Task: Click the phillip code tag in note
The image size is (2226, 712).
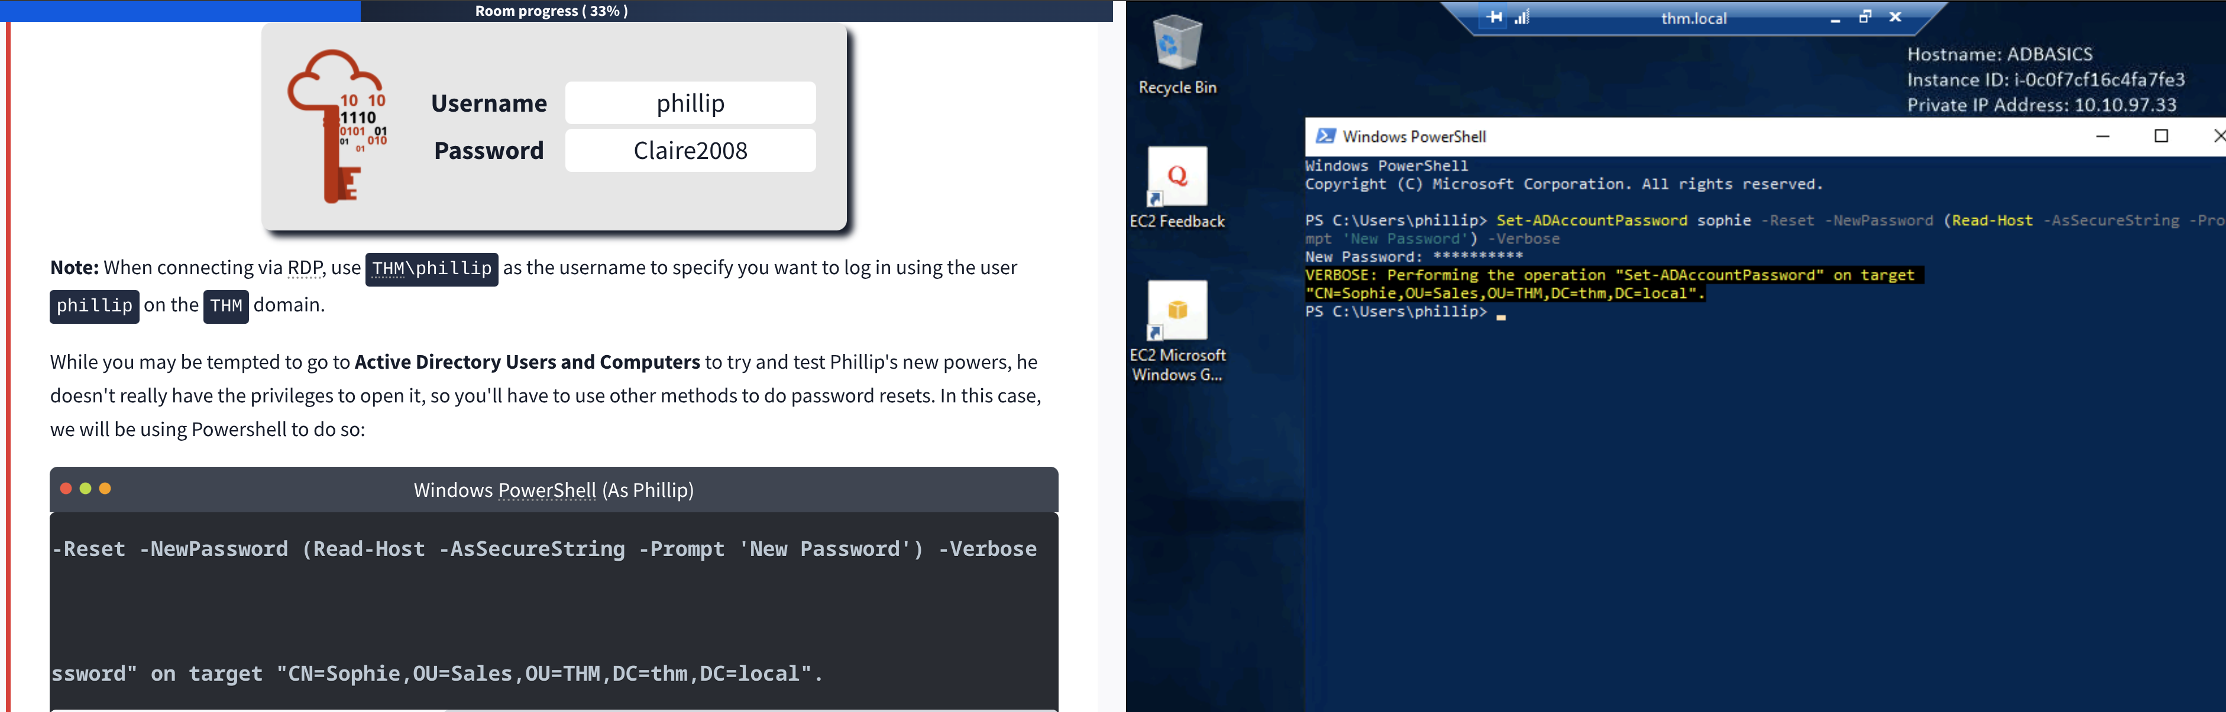Action: (94, 307)
